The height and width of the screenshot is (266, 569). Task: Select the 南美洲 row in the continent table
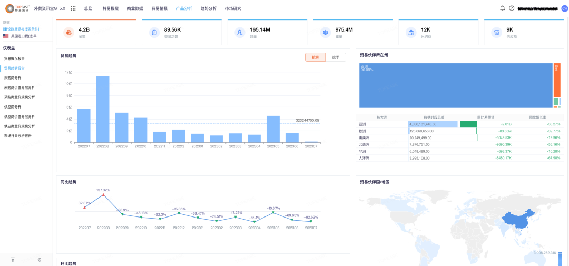(459, 138)
